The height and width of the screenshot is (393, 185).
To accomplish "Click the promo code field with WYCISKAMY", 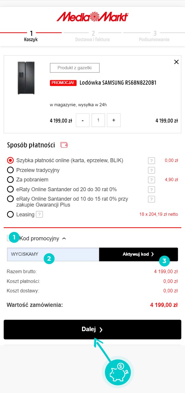I will (53, 254).
